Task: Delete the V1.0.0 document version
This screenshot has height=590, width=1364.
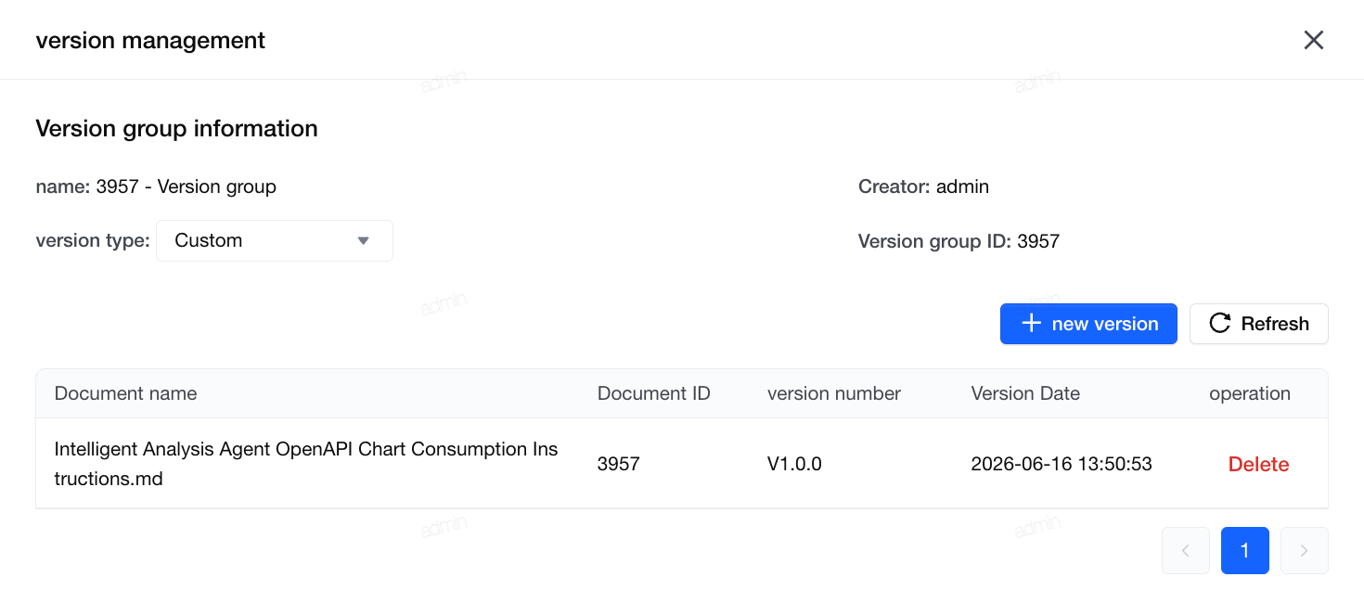Action: pyautogui.click(x=1258, y=464)
